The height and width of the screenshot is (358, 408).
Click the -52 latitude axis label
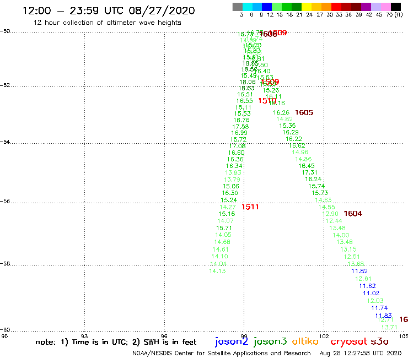5,85
